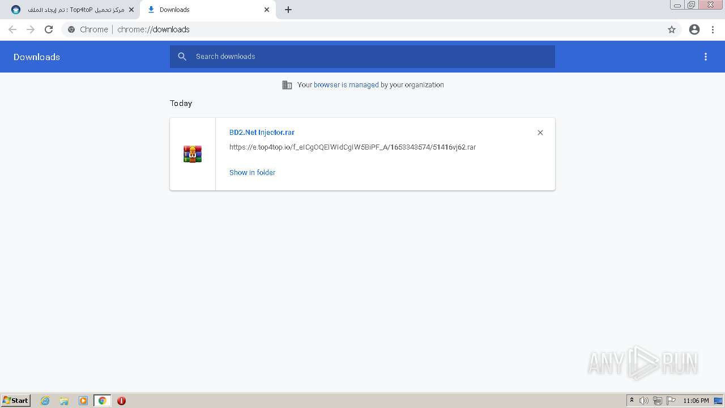
Task: Click the WinRAR file icon of download
Action: (x=193, y=154)
